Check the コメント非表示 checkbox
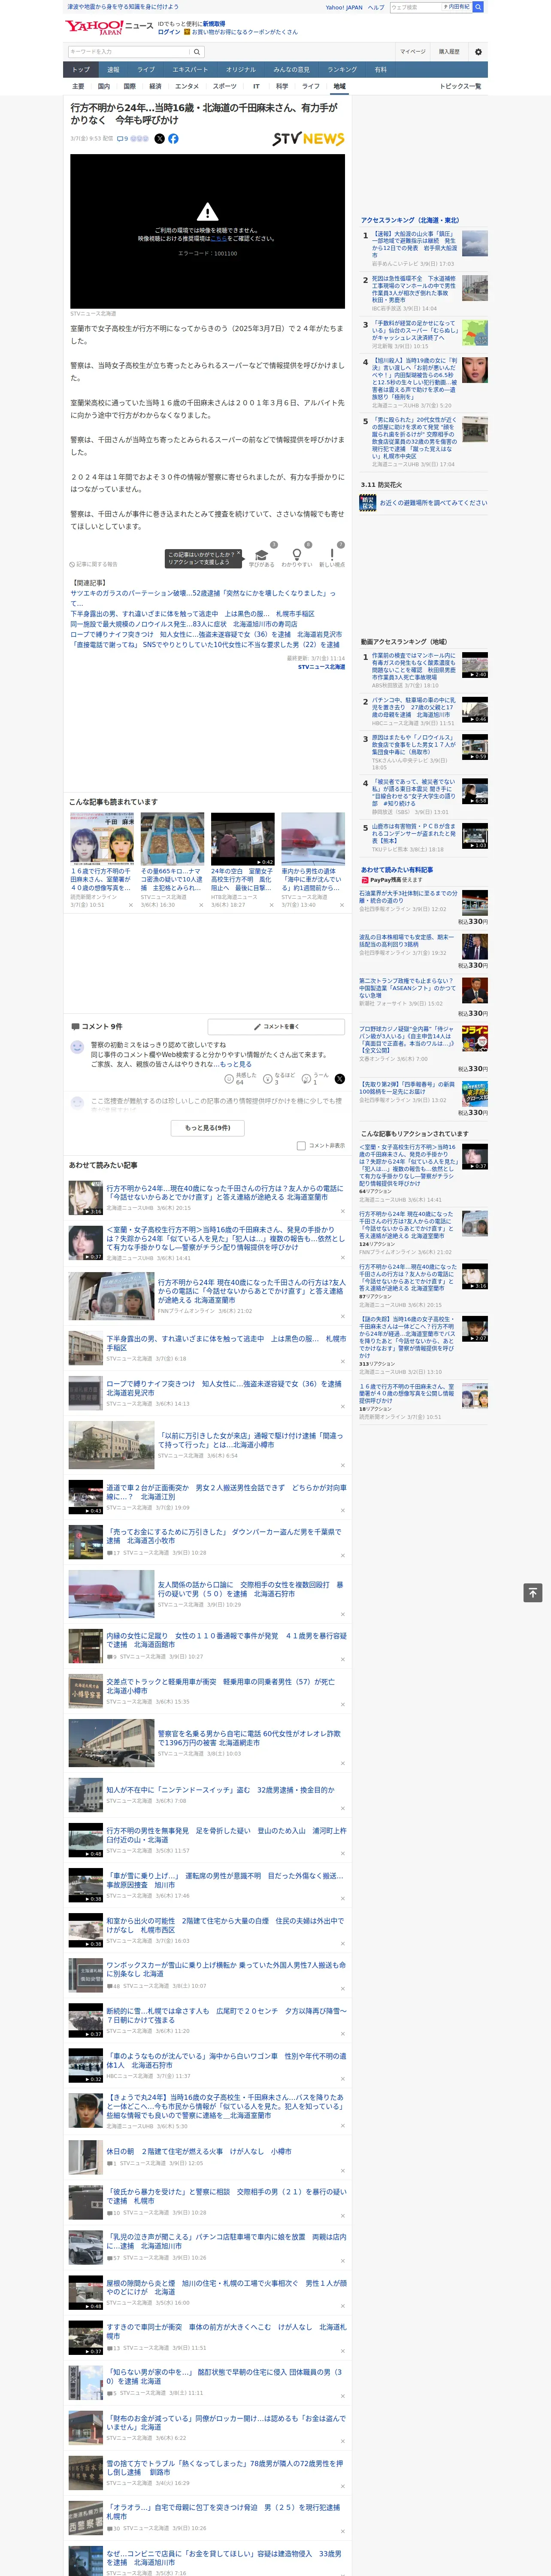Image resolution: width=551 pixels, height=2576 pixels. pos(301,1146)
